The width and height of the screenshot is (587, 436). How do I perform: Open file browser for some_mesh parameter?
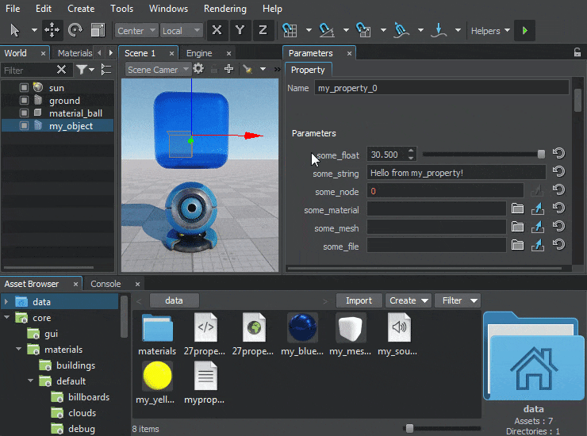517,228
